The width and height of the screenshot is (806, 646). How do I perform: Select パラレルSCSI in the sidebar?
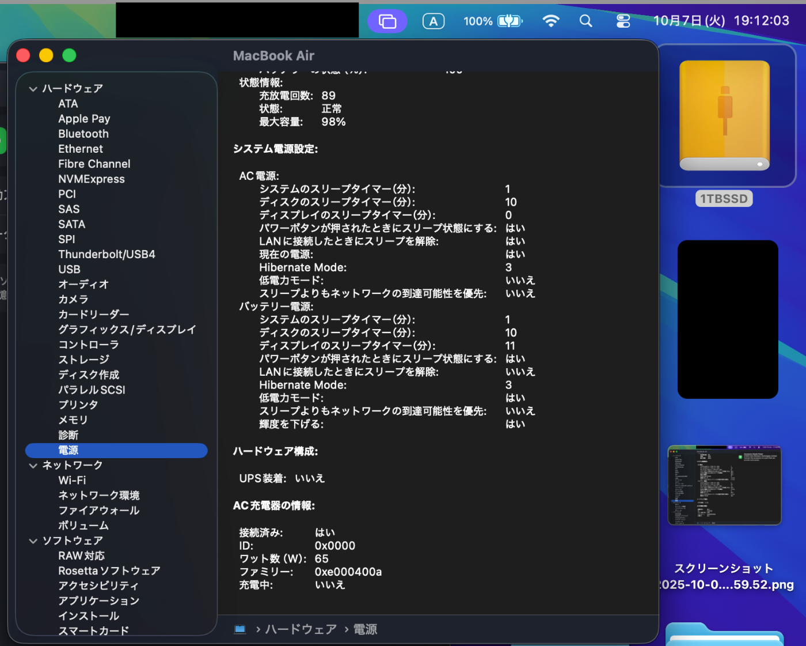point(92,390)
